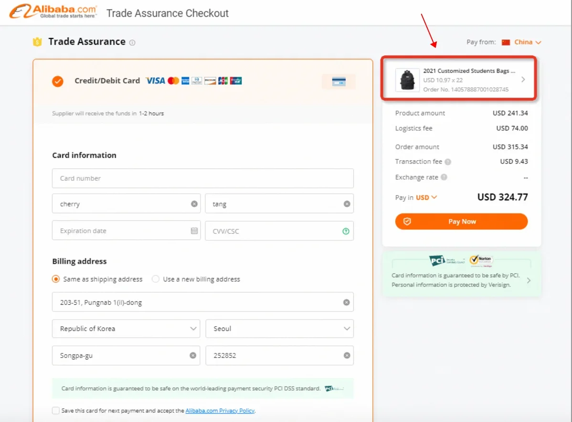The image size is (572, 422).
Task: Select the Credit/Debit Card payment method
Action: [57, 81]
